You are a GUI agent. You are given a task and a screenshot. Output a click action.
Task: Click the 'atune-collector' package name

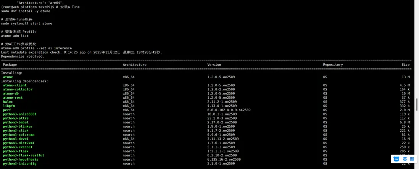[18, 89]
